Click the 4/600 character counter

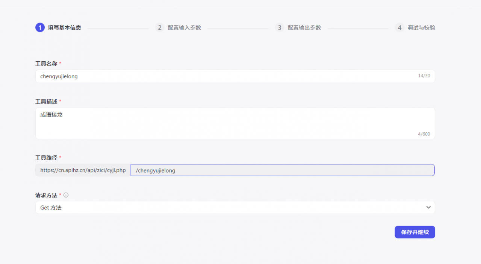click(424, 134)
